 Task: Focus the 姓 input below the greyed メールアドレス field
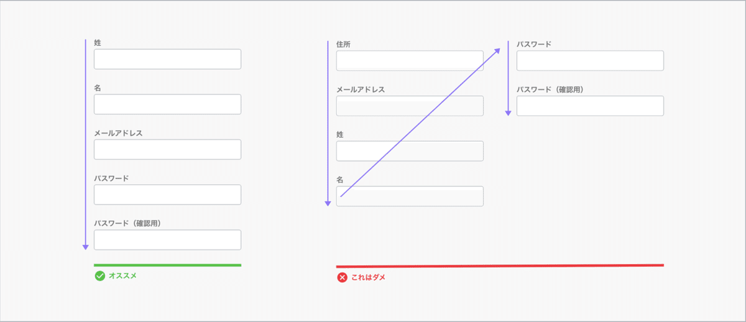[x=410, y=151]
